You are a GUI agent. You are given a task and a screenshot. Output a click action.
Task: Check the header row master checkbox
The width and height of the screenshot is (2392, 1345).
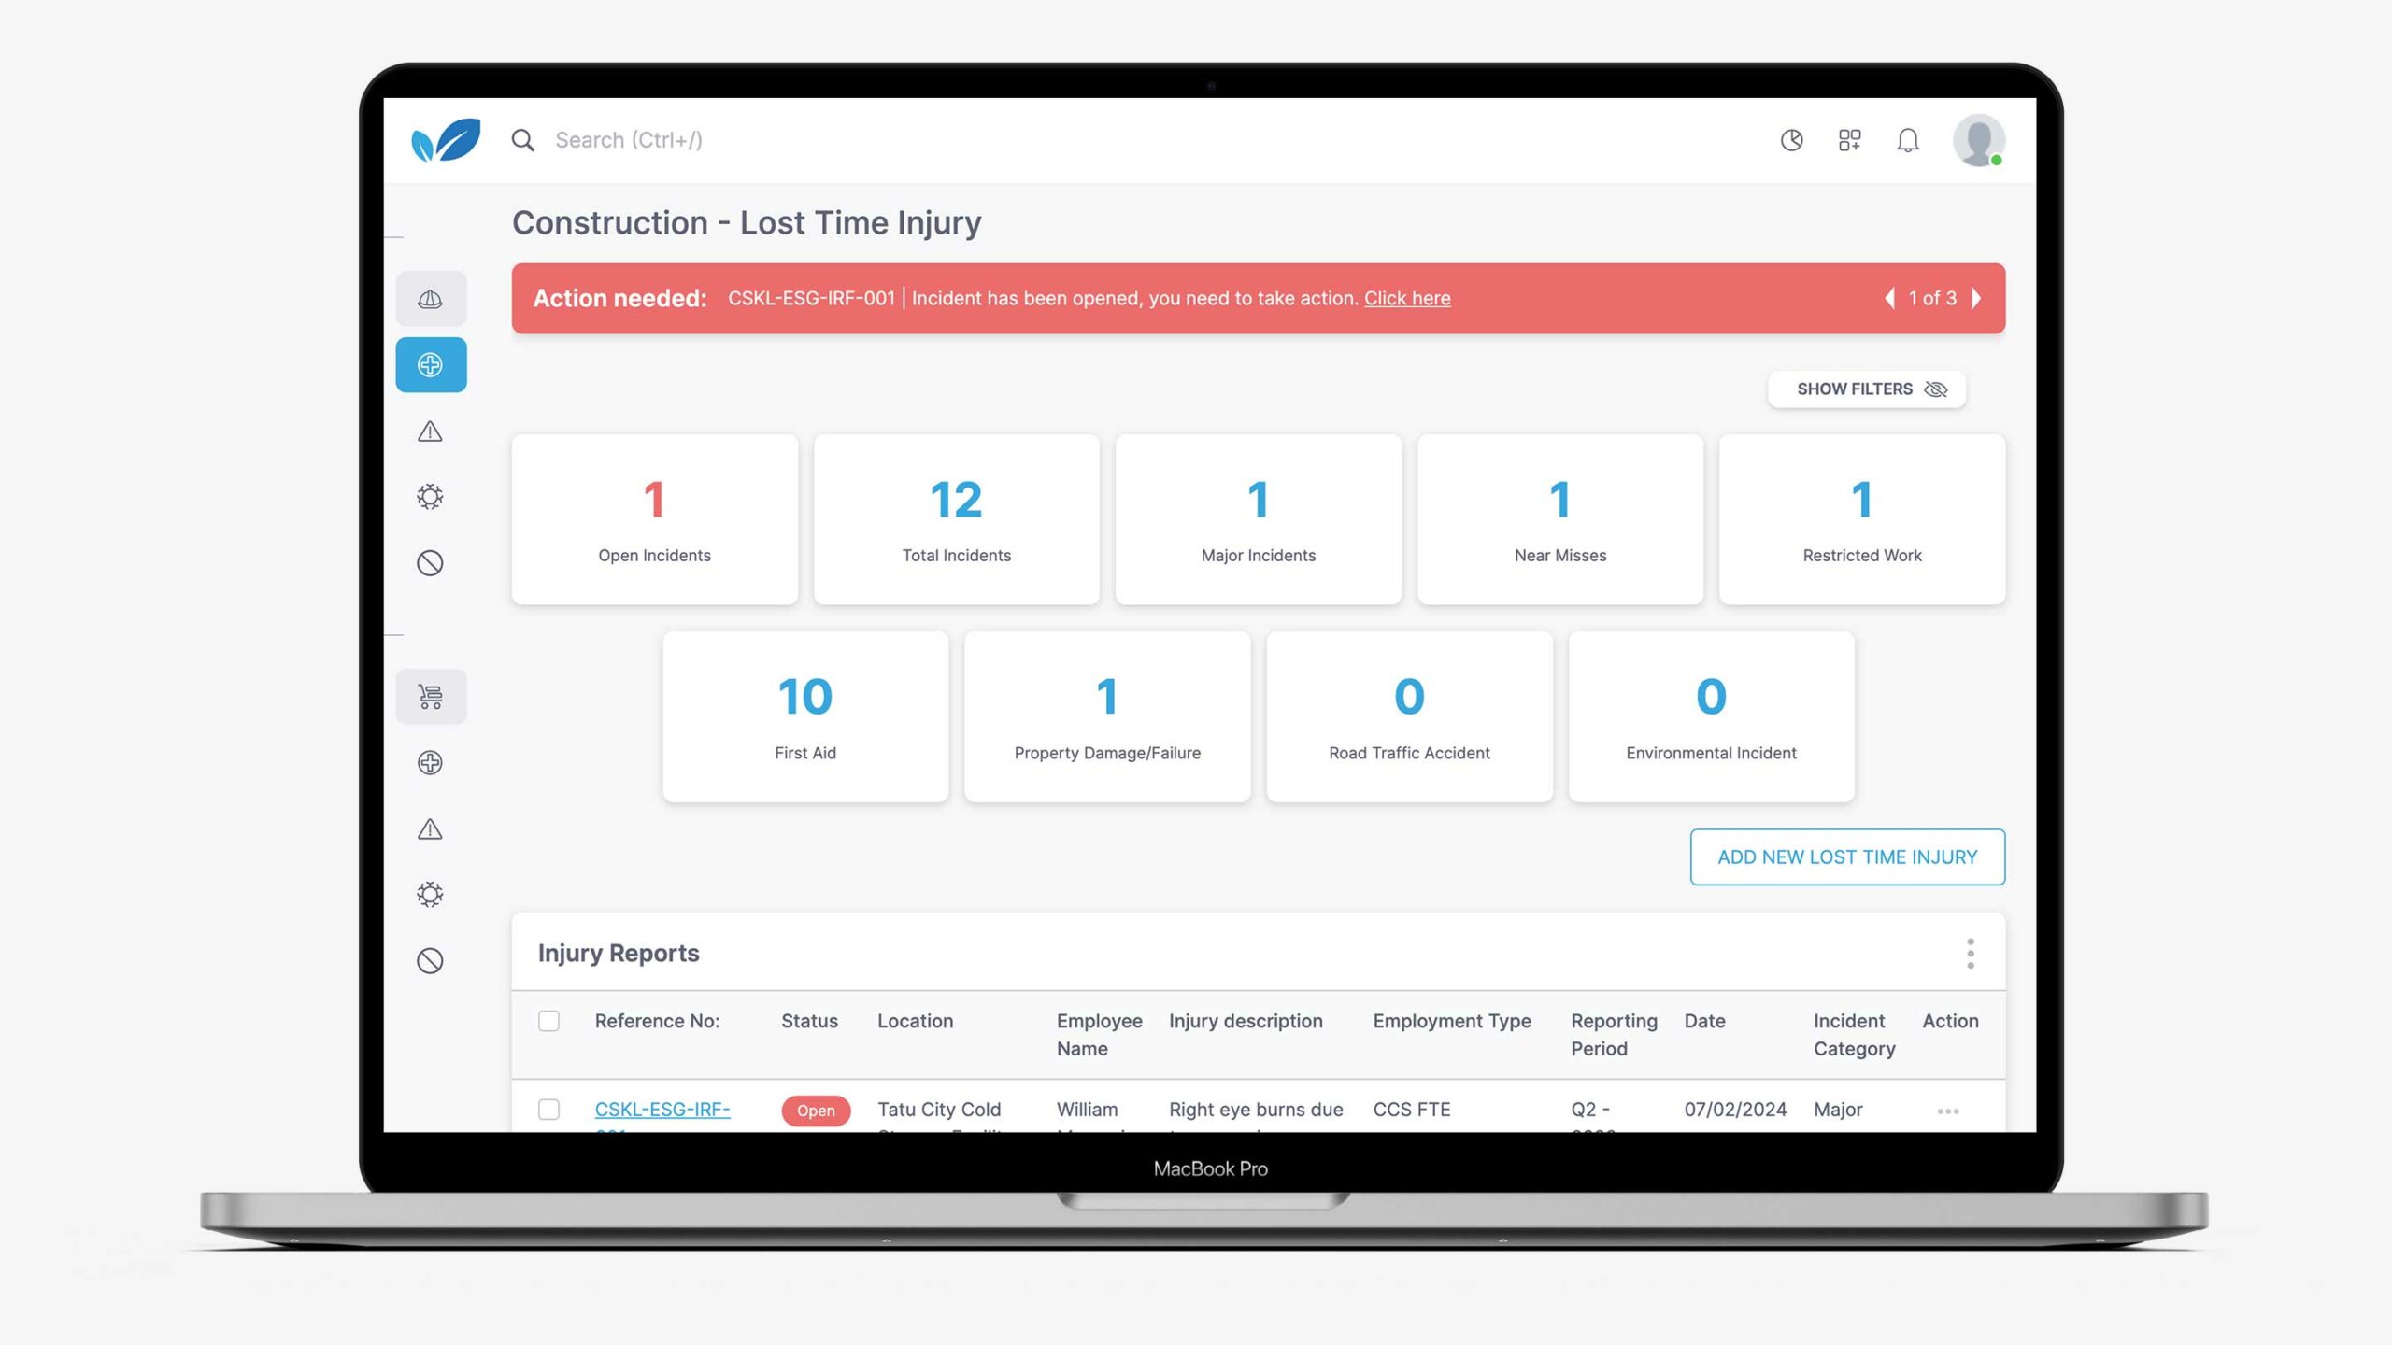pyautogui.click(x=548, y=1020)
